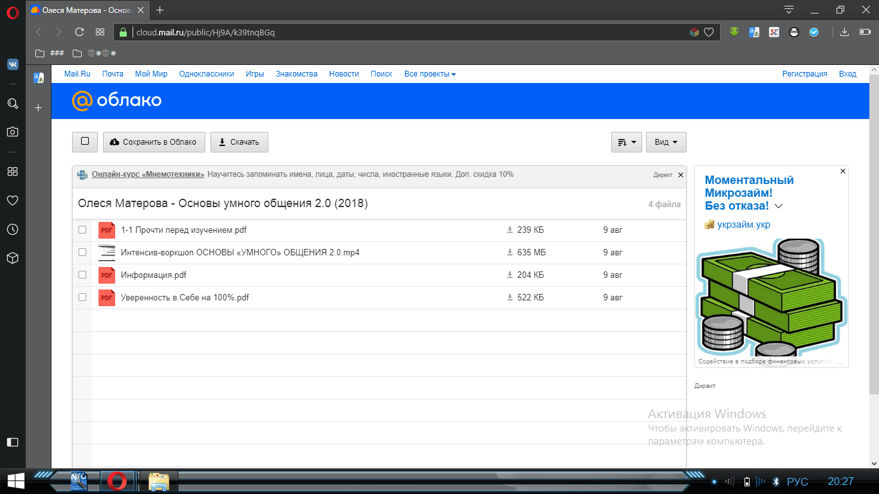
Task: Show the browser downloads list
Action: coord(845,32)
